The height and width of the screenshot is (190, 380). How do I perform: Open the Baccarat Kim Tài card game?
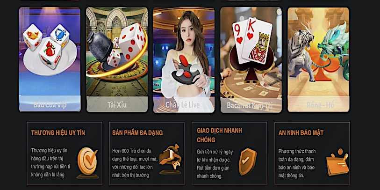click(251, 59)
